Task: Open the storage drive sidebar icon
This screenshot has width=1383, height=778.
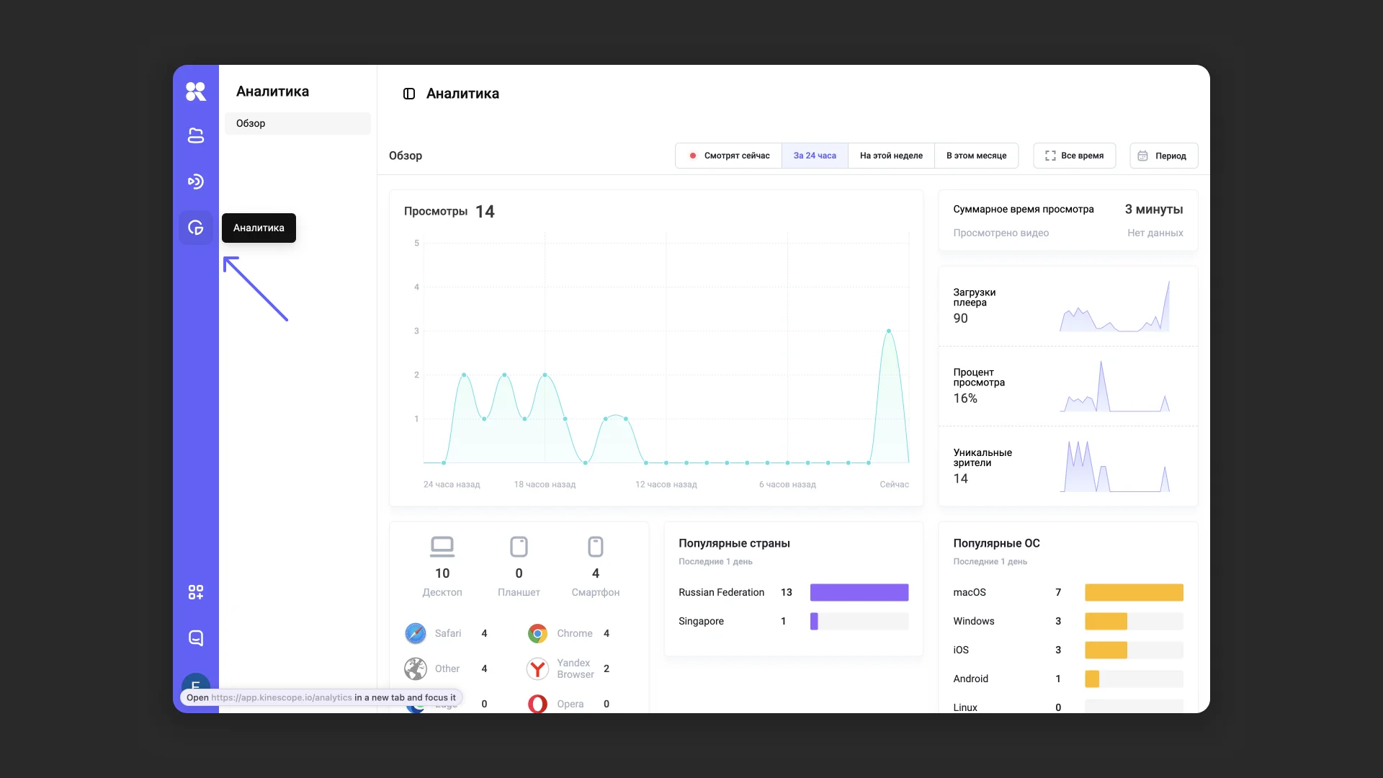Action: [195, 135]
